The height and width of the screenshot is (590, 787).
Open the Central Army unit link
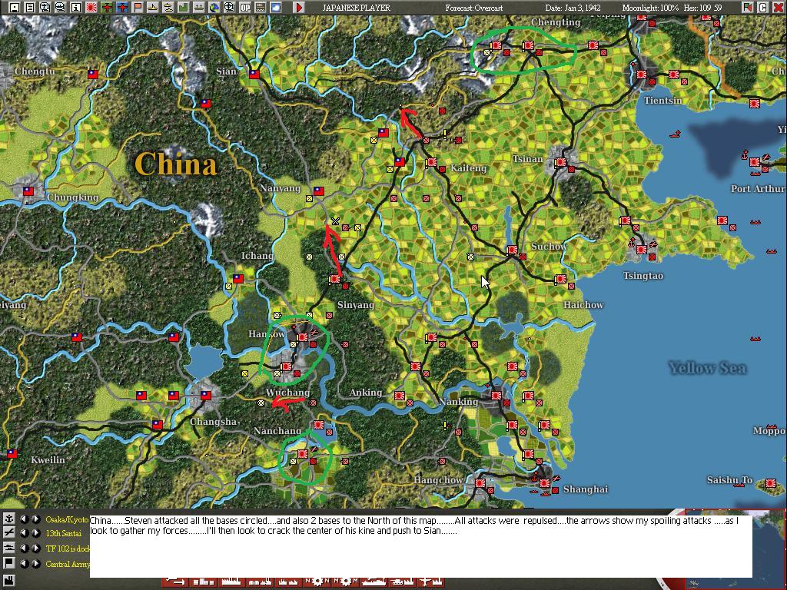pyautogui.click(x=68, y=564)
